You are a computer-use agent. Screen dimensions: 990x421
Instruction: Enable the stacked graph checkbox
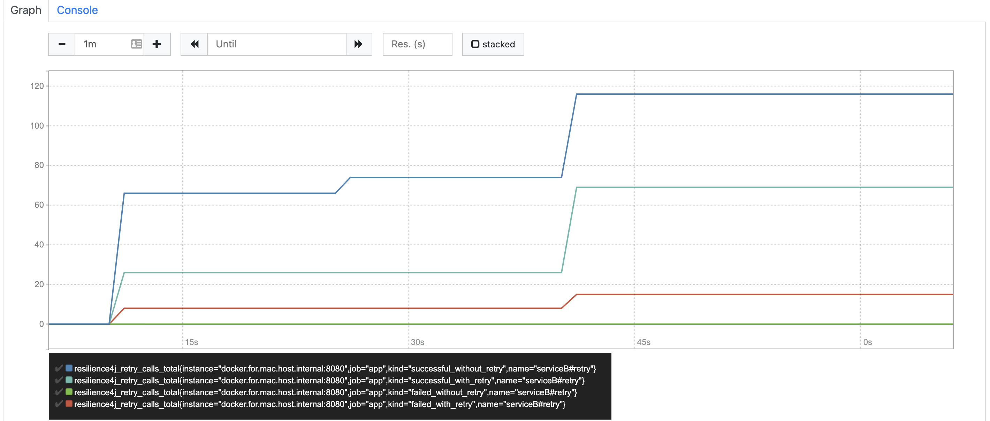pyautogui.click(x=493, y=44)
